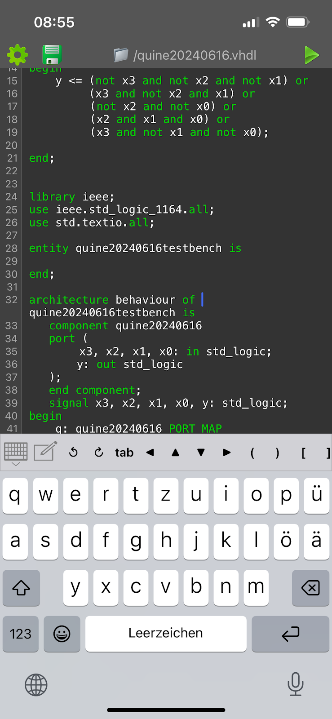Open settings with the green gear icon
The height and width of the screenshot is (719, 332).
click(17, 55)
